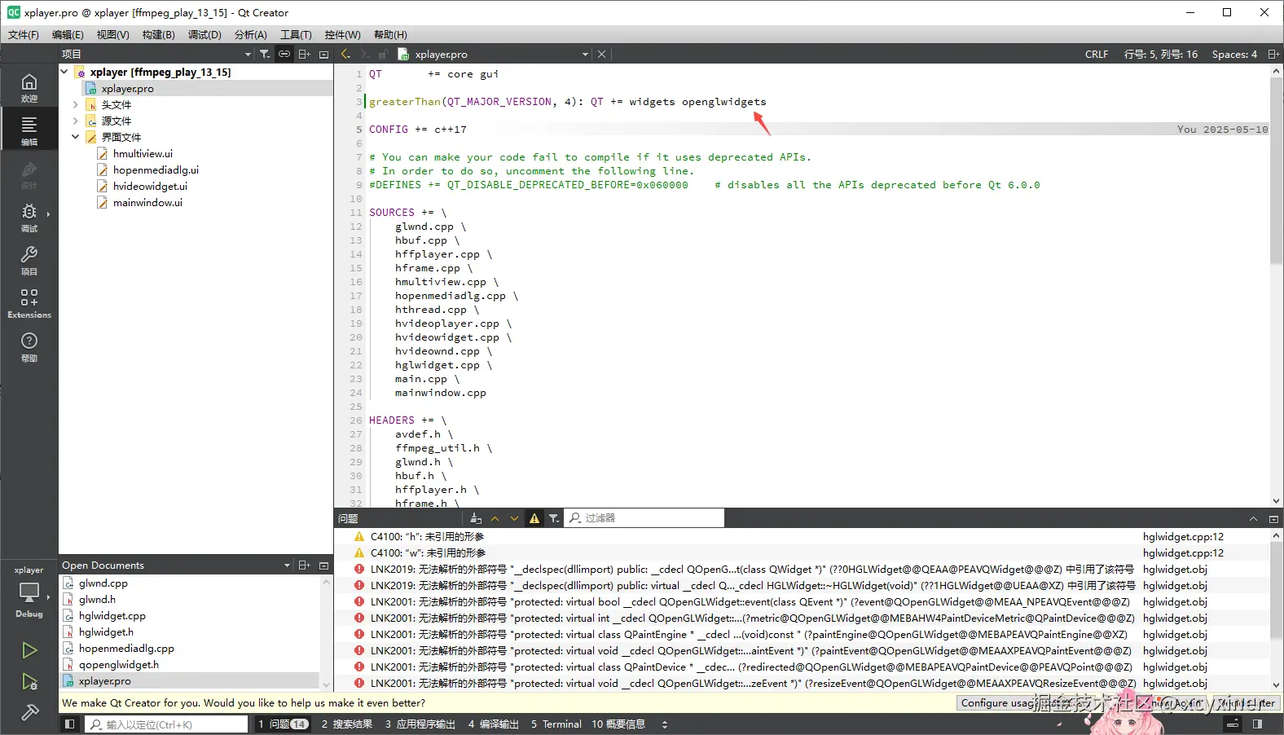Screen dimensions: 1284x735
Task: Switch to the Debug (调试) mode icon
Action: pos(29,217)
